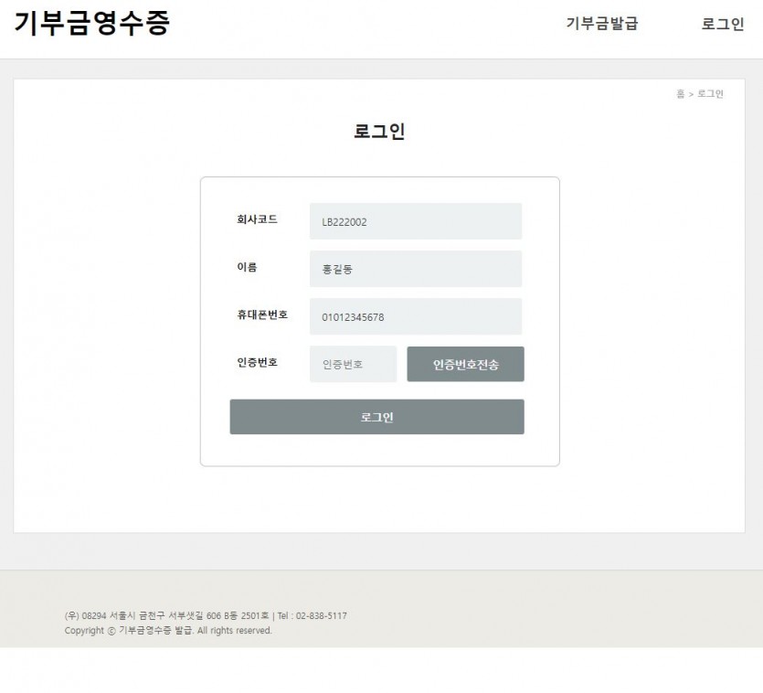763x693 pixels.
Task: Click the 인증번호전송 button
Action: coord(466,364)
